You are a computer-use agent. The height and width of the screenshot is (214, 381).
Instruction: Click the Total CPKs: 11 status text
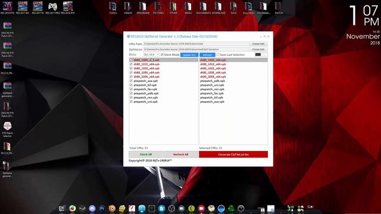[139, 148]
